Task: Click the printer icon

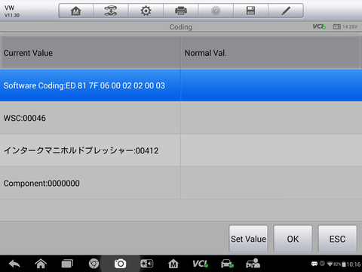Action: 181,11
